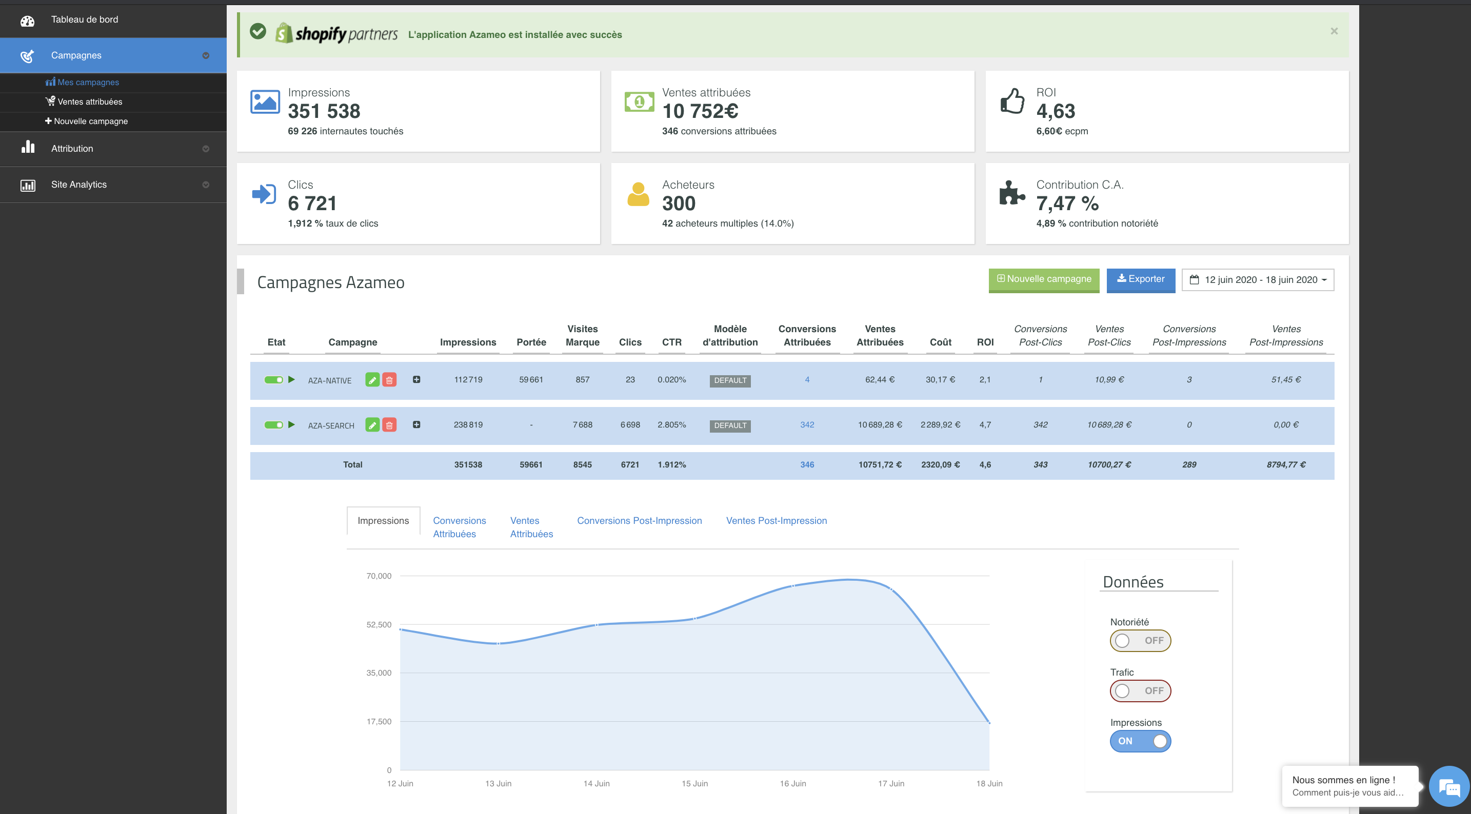Click the Impressions picture icon
1471x814 pixels.
pos(265,101)
